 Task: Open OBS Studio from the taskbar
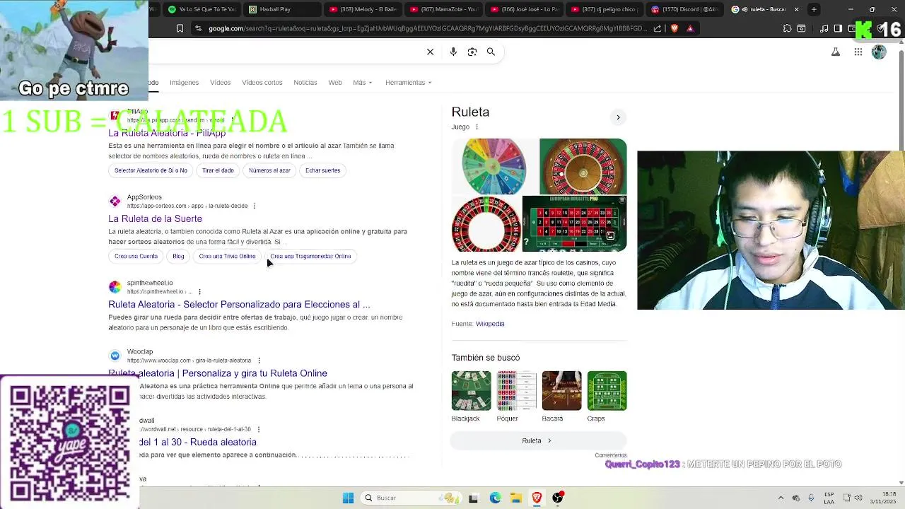pos(558,498)
